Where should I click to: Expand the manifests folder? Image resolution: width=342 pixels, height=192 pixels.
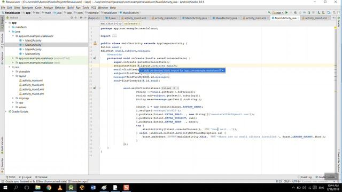coord(10,27)
